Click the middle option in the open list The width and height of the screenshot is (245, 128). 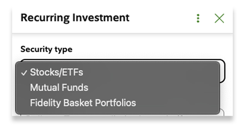[x=59, y=88]
